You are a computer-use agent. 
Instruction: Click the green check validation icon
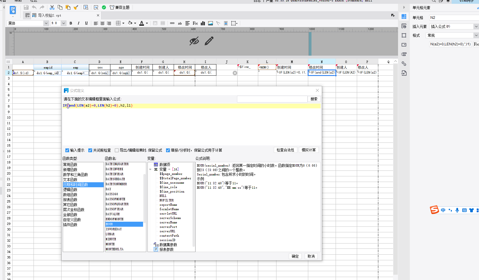[104, 7]
